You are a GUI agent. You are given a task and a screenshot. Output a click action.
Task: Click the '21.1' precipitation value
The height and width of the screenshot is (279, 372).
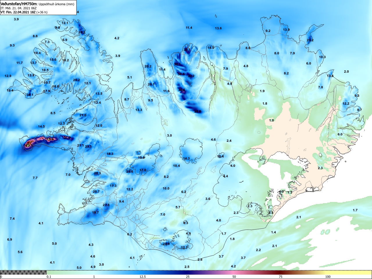(81, 145)
